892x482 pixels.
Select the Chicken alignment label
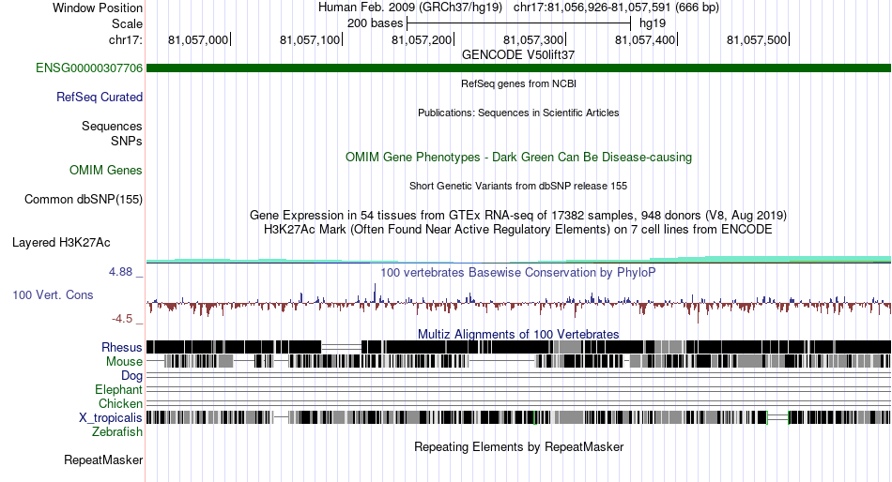coord(120,403)
